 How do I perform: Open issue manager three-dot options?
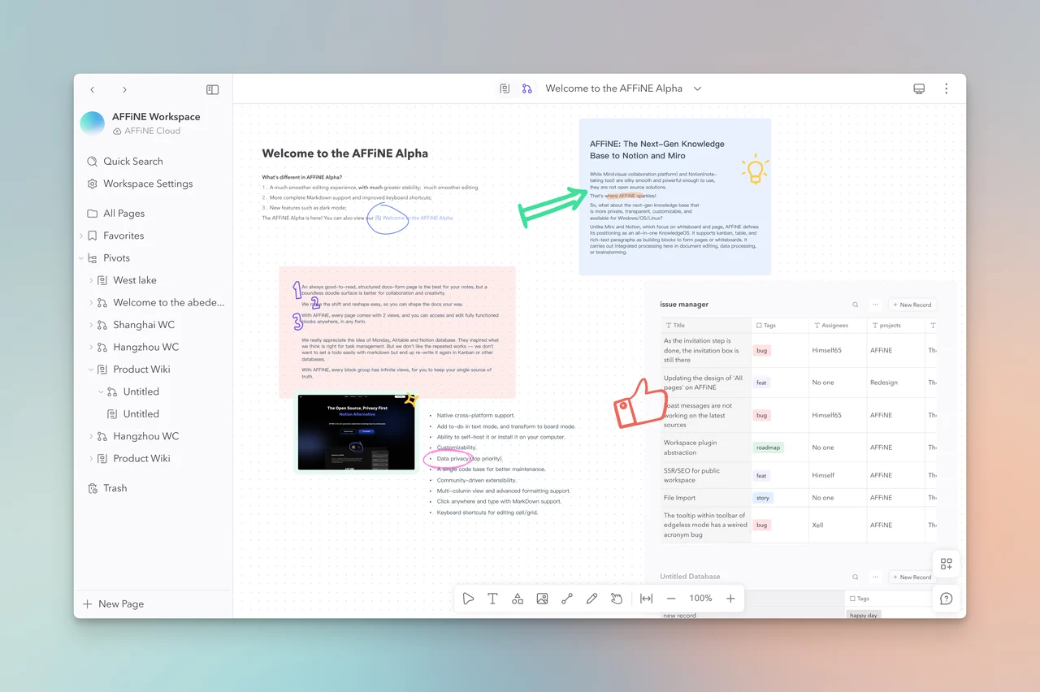pyautogui.click(x=875, y=305)
